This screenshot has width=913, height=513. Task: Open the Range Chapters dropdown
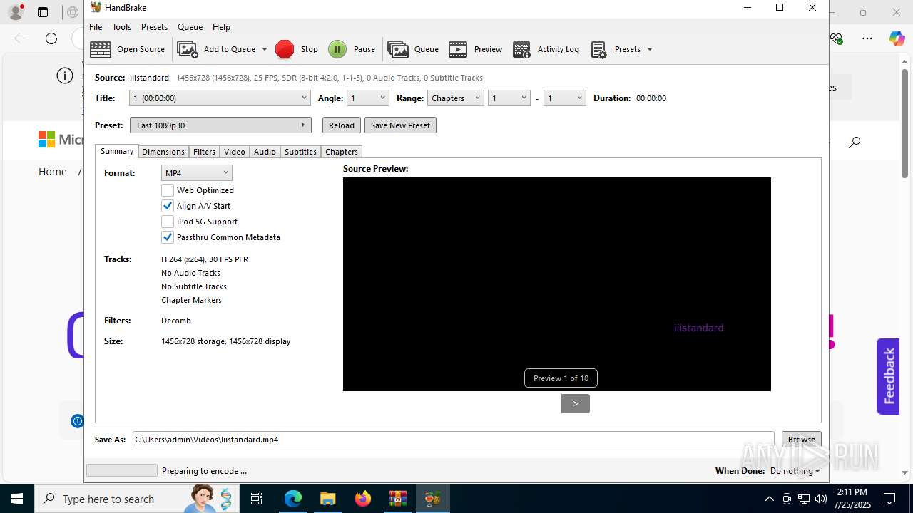456,98
